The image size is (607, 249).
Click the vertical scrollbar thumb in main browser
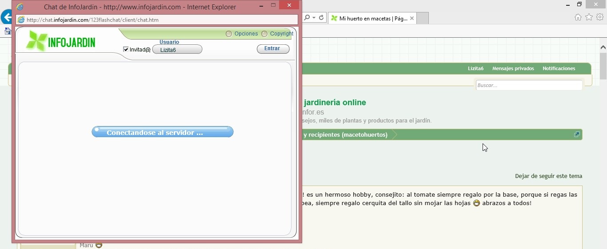(x=603, y=65)
